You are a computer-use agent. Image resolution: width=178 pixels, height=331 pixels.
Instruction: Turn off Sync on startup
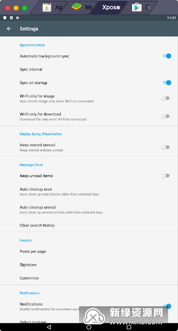(167, 83)
